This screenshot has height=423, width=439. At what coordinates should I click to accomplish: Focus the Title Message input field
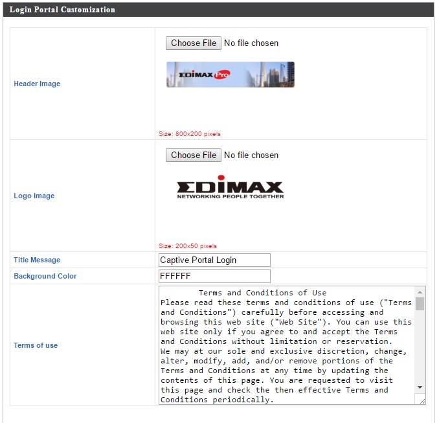coord(214,260)
